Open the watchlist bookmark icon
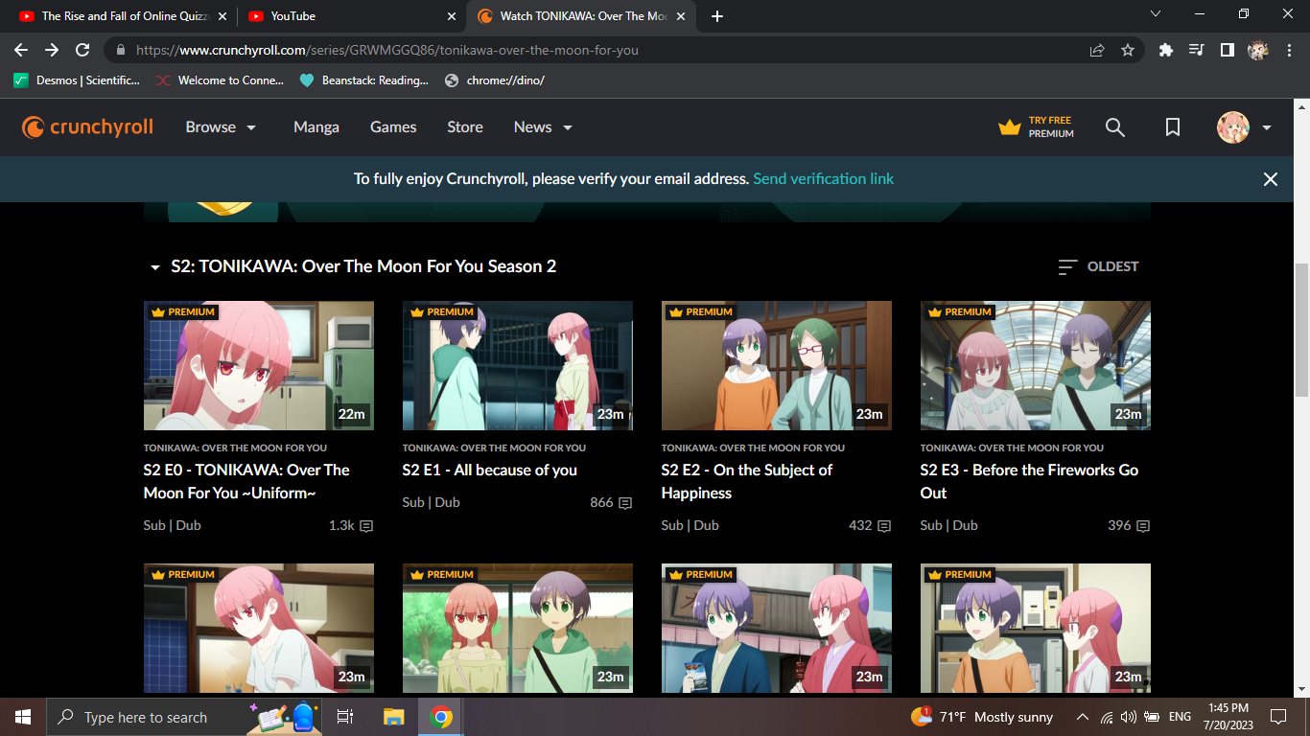This screenshot has height=736, width=1310. pyautogui.click(x=1172, y=127)
